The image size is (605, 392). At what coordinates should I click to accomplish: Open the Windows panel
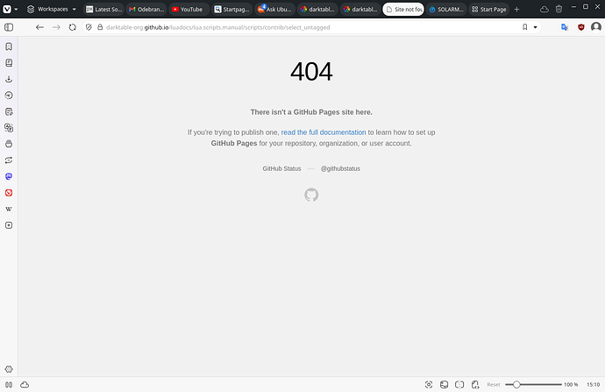(9, 144)
